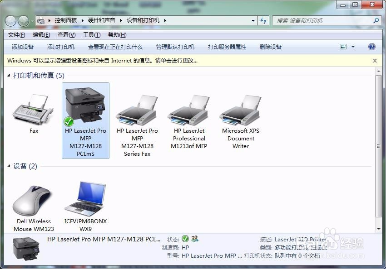Open the 工具(T) menu
The width and height of the screenshot is (386, 269).
coord(92,35)
